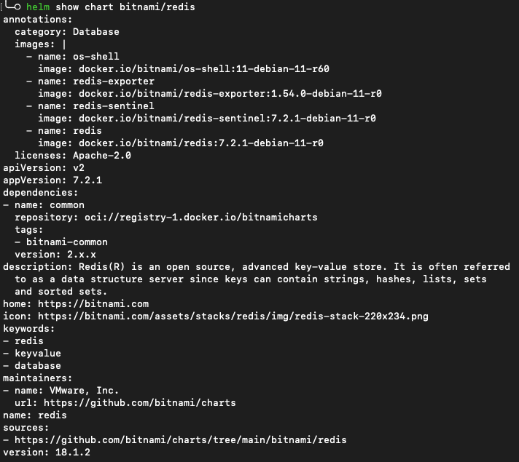
Task: Click the appVersion value 7.2.1
Action: (87, 180)
